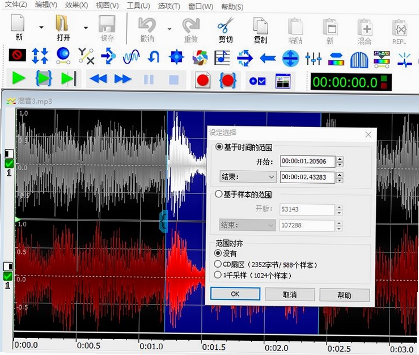Click the 结束 time field 00:00:02.43283
The width and height of the screenshot is (419, 355).
(307, 177)
